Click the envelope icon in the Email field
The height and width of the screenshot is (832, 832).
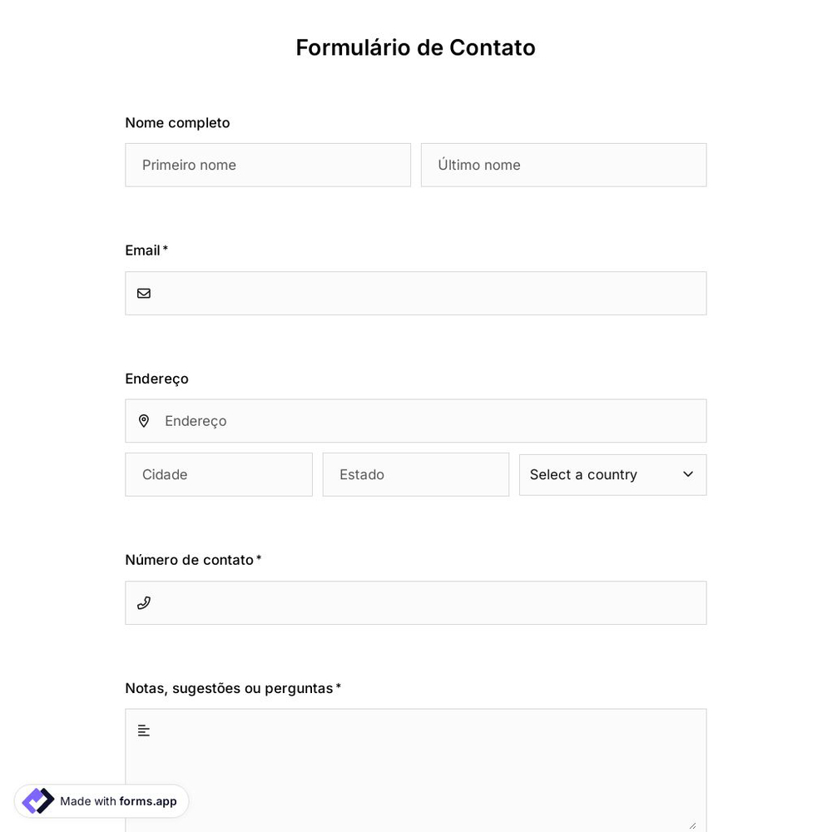tap(143, 293)
